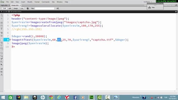Toggle Live view
The height and width of the screenshot is (100, 178).
22,8
